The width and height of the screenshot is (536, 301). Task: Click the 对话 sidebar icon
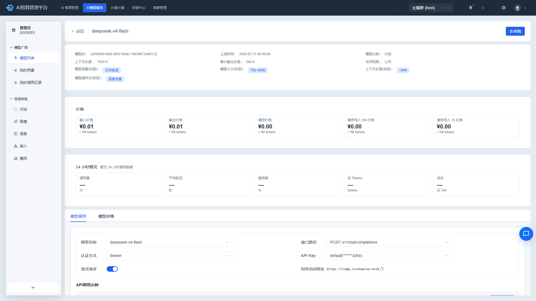click(x=16, y=109)
